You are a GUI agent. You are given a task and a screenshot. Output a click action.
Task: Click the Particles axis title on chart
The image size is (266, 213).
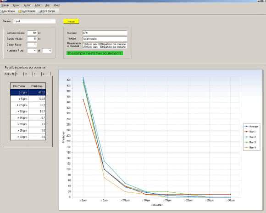[63, 137]
